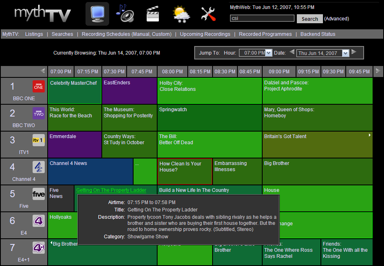Open Recorded Programmes menu item
Viewport: 384px width, 266px height.
point(265,34)
